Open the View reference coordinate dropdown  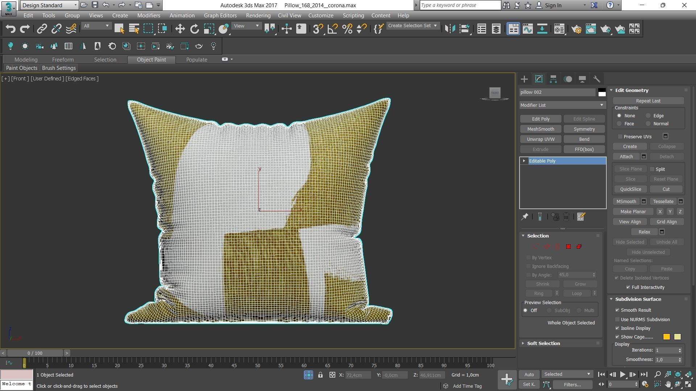[x=246, y=26]
